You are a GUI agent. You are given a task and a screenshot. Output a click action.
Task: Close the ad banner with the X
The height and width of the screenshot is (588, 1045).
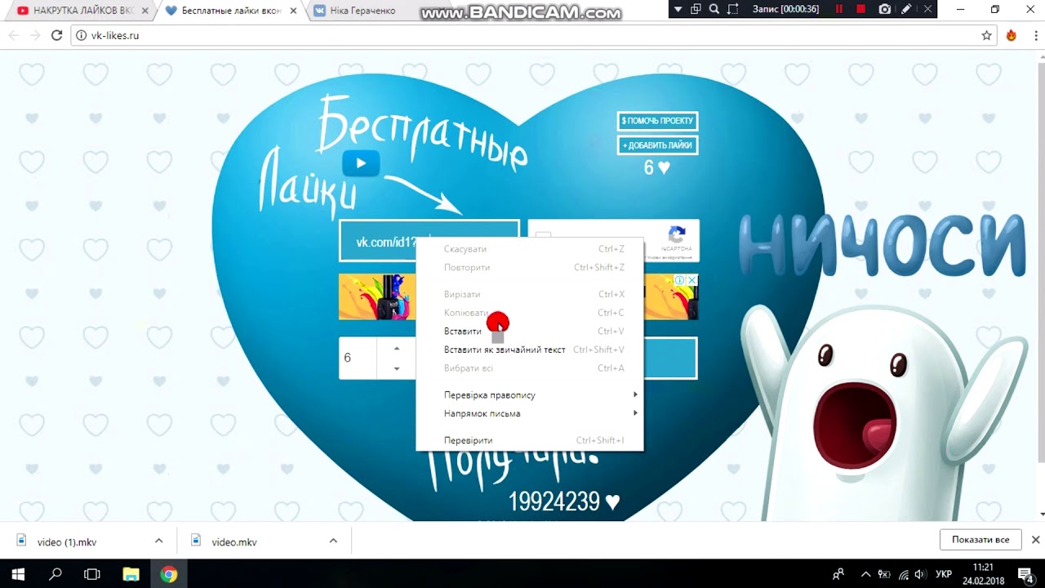click(x=691, y=280)
